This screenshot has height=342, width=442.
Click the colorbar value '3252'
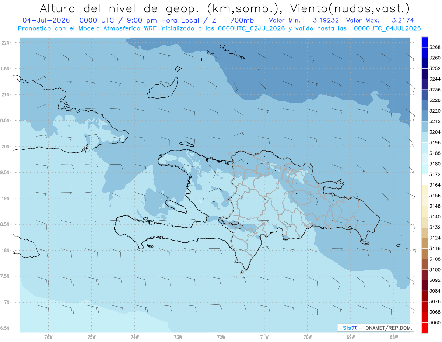point(435,69)
